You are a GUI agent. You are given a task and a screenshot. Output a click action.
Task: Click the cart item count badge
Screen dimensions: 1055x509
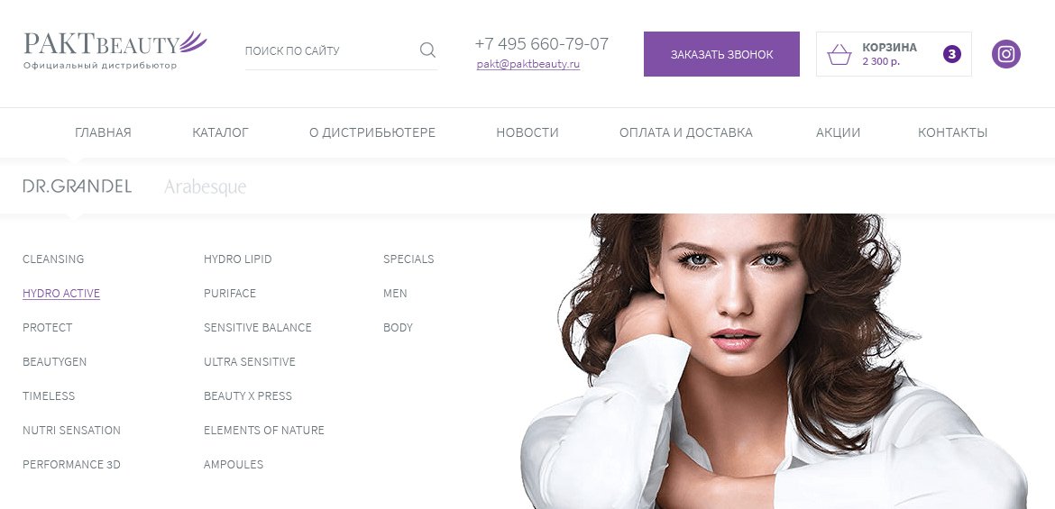(951, 54)
